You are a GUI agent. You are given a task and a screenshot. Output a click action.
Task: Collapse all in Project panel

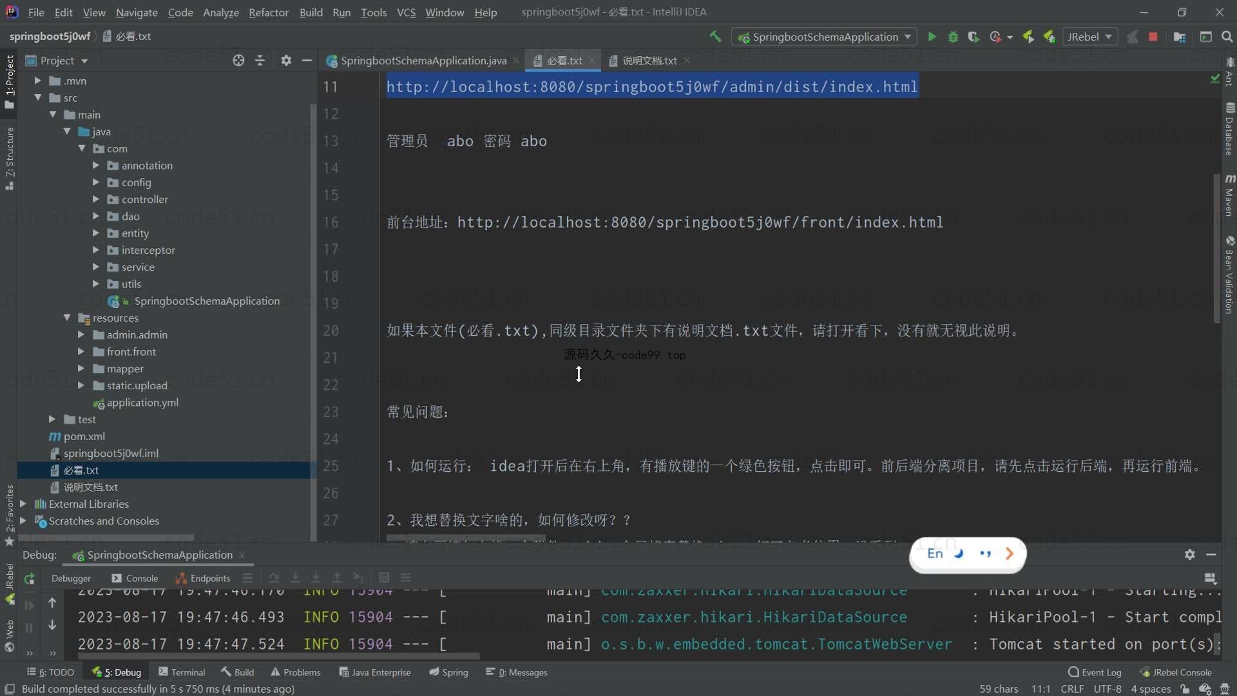(260, 60)
